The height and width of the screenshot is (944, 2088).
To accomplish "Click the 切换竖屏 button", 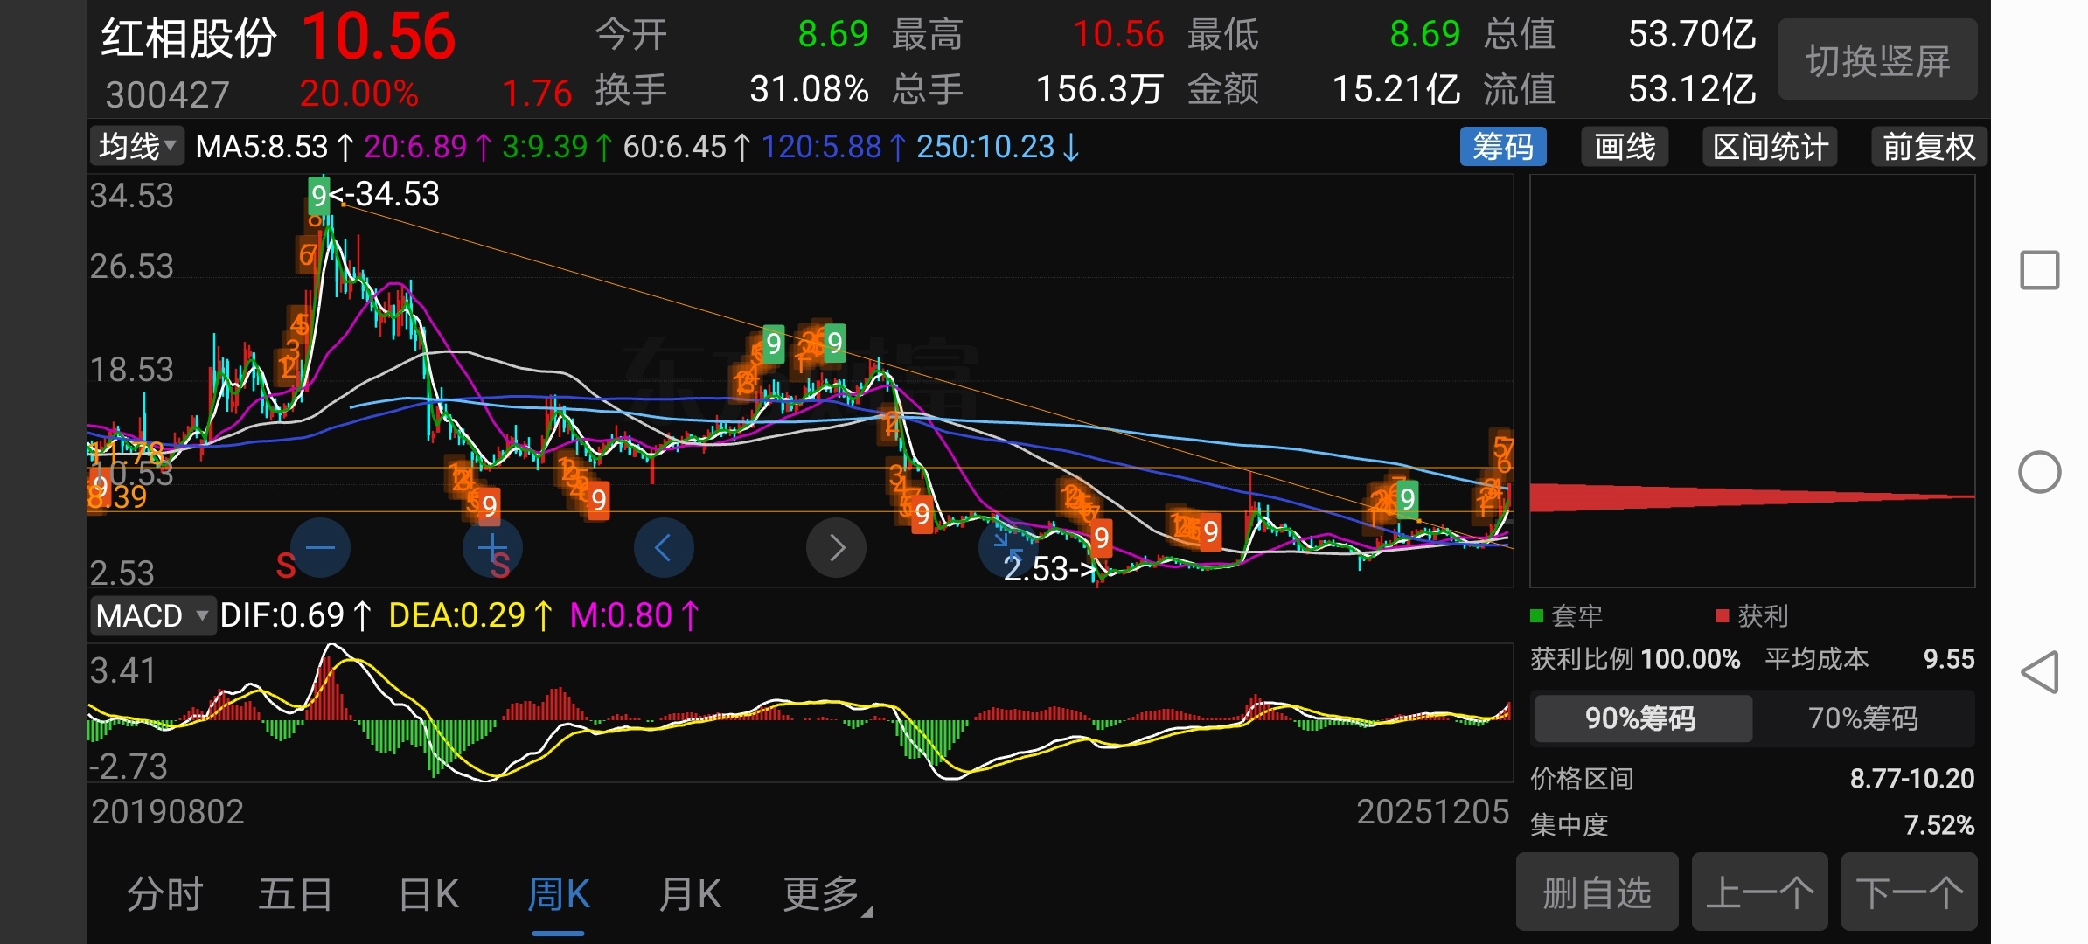I will pyautogui.click(x=1877, y=61).
